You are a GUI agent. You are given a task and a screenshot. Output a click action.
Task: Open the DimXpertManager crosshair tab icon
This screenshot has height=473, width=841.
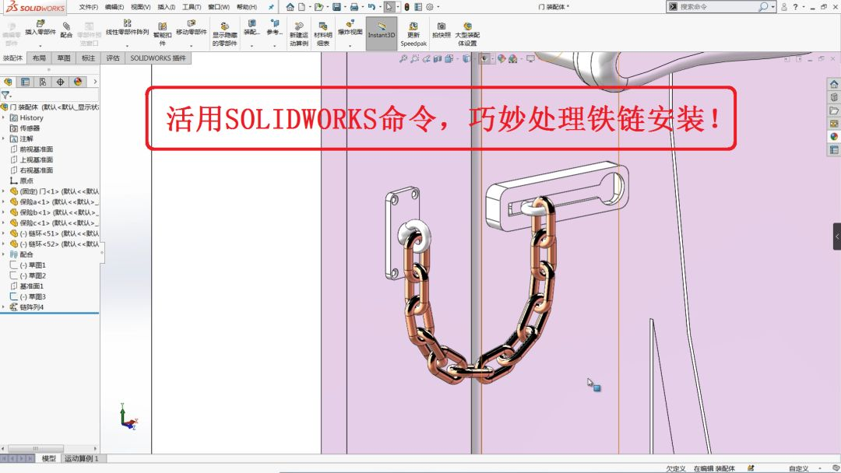coord(60,82)
